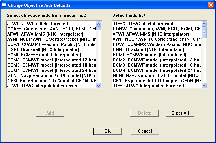Click master list scrollbar up arrow
Viewport: 216px width, 143px height.
pos(99,24)
